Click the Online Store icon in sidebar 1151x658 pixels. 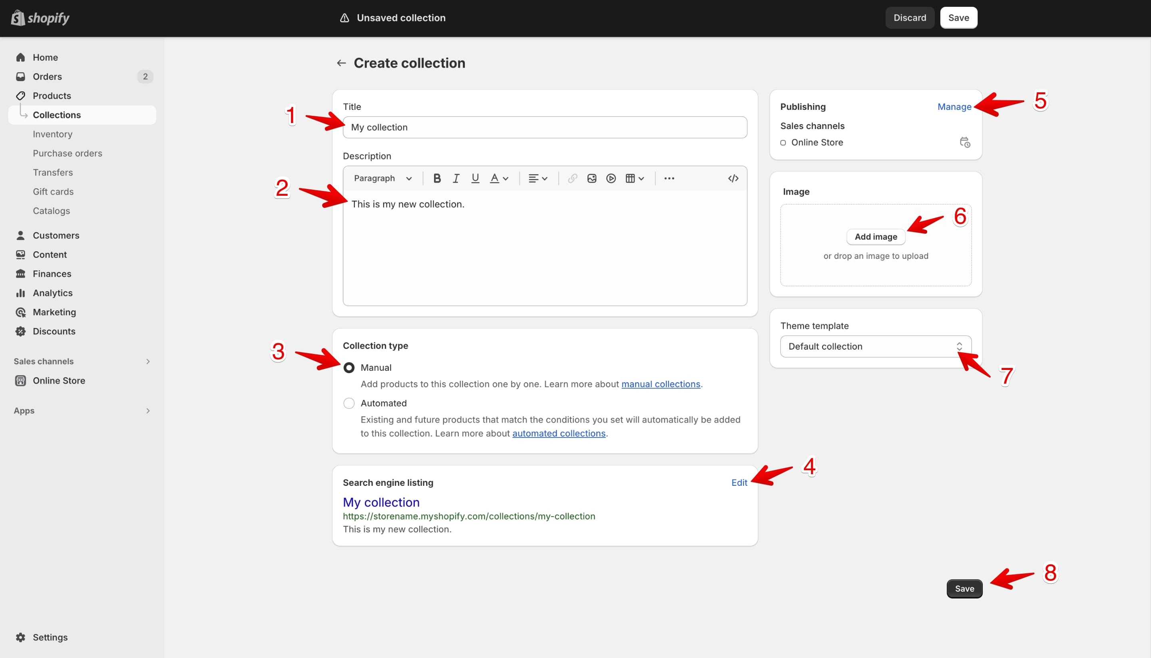click(20, 380)
